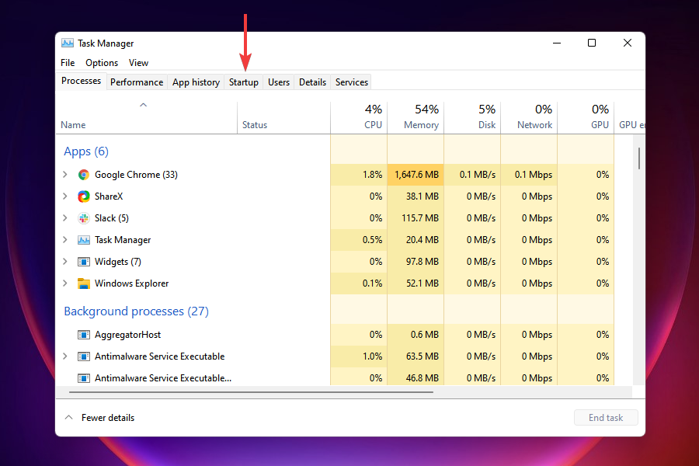Select the Widgets (7) row name

(x=118, y=262)
